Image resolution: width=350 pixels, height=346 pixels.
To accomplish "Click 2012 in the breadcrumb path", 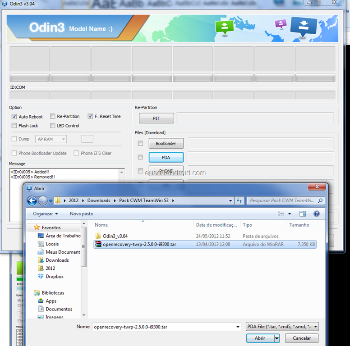I will click(x=74, y=200).
